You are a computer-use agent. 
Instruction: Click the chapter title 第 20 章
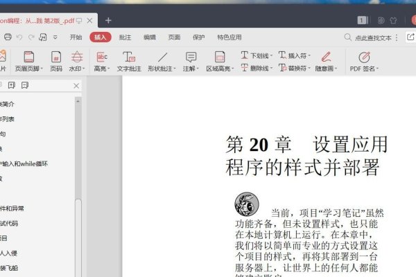(x=259, y=145)
